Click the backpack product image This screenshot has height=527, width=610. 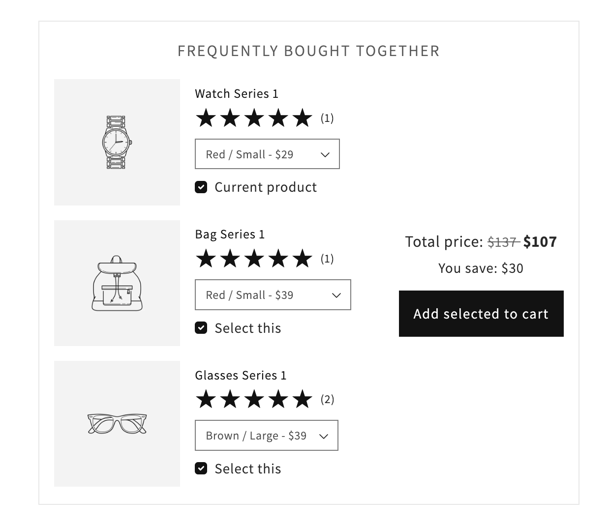(x=117, y=283)
